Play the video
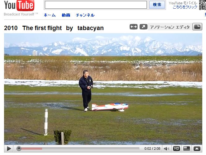 9,149
